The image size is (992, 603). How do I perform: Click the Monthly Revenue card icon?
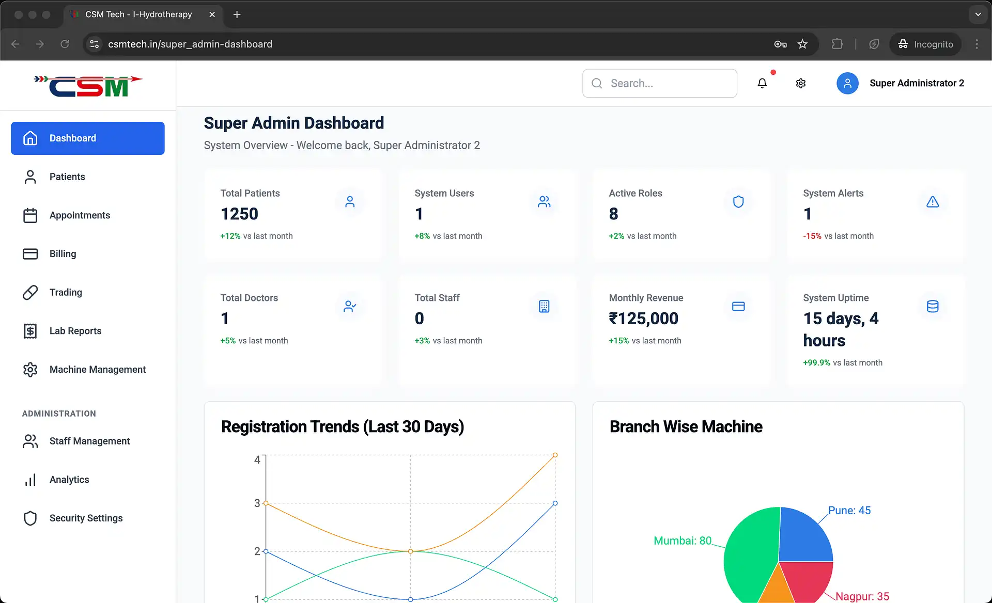tap(738, 306)
